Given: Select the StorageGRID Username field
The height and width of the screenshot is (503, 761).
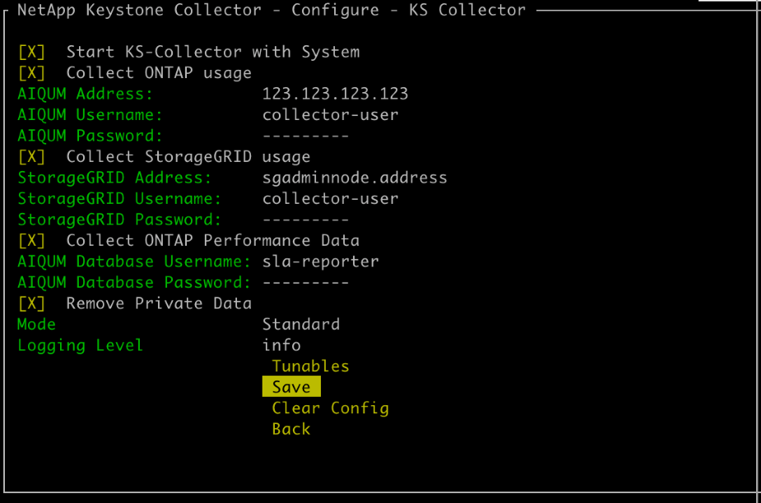Looking at the screenshot, I should [330, 199].
